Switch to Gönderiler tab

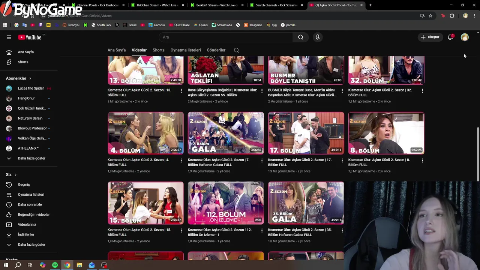coord(216,50)
